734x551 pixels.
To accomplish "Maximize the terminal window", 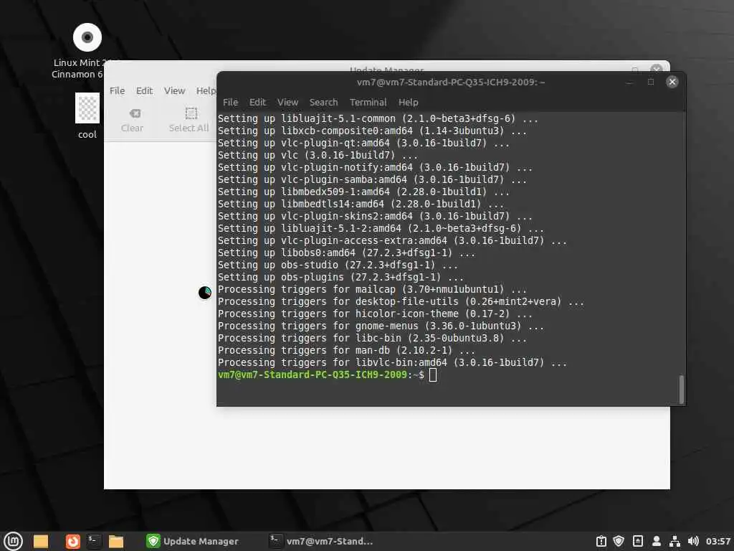I will click(651, 82).
